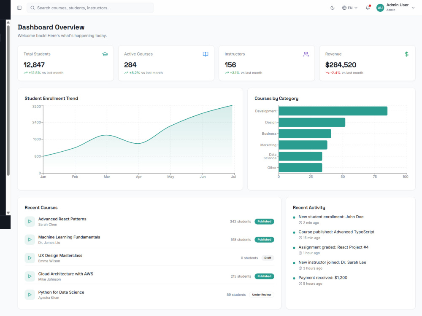Click the $284,520 revenue value

coord(341,65)
